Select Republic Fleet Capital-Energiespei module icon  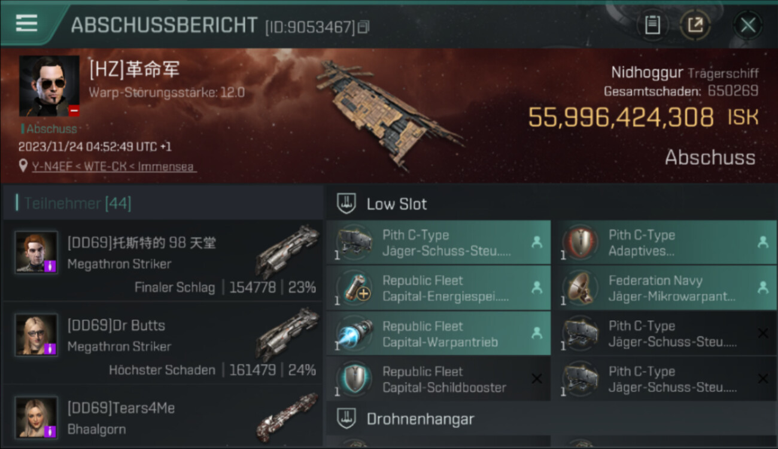(354, 288)
